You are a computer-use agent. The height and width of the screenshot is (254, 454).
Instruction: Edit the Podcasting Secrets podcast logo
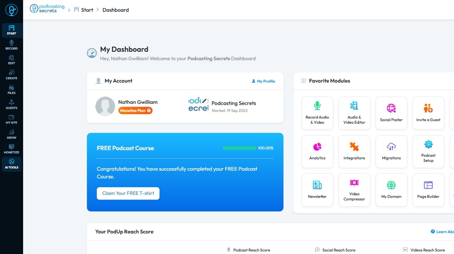point(204,101)
